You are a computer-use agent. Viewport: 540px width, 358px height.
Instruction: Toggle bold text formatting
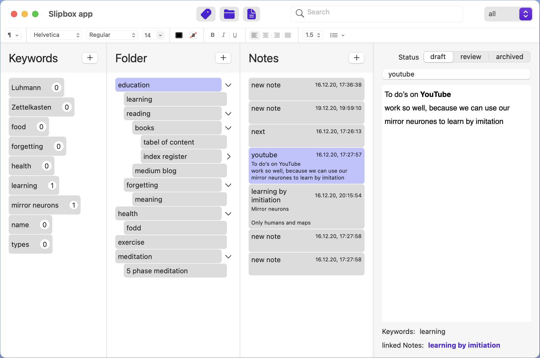coord(212,35)
